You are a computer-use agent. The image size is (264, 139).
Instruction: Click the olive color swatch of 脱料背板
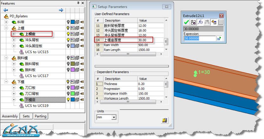(73, 64)
